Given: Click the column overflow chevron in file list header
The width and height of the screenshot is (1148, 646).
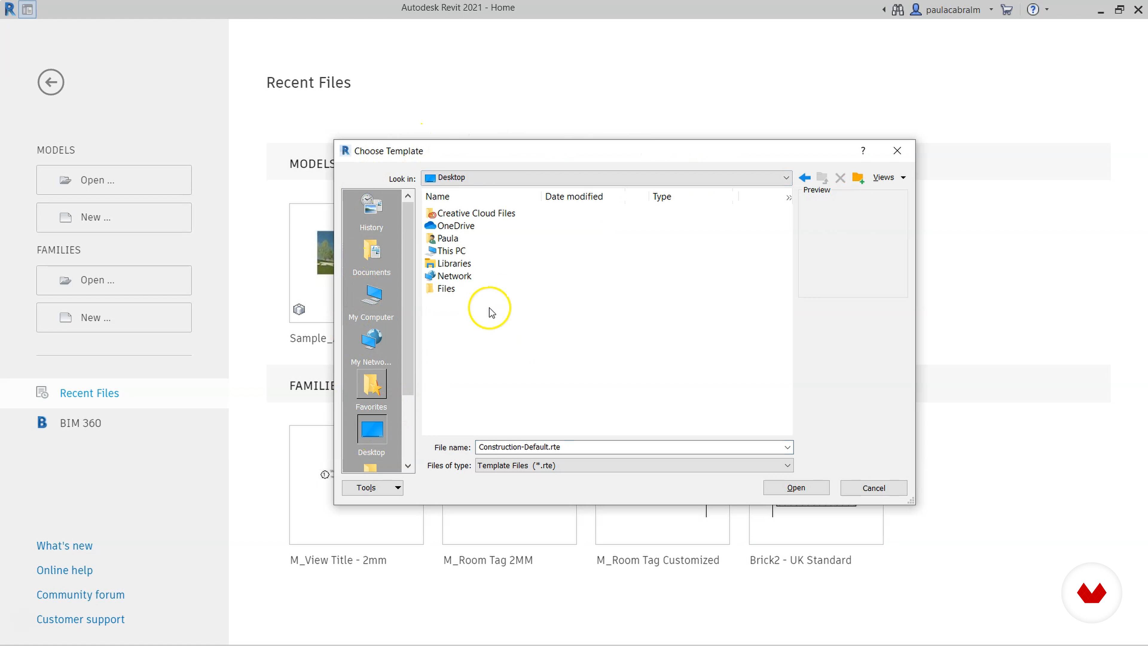Looking at the screenshot, I should [x=788, y=197].
